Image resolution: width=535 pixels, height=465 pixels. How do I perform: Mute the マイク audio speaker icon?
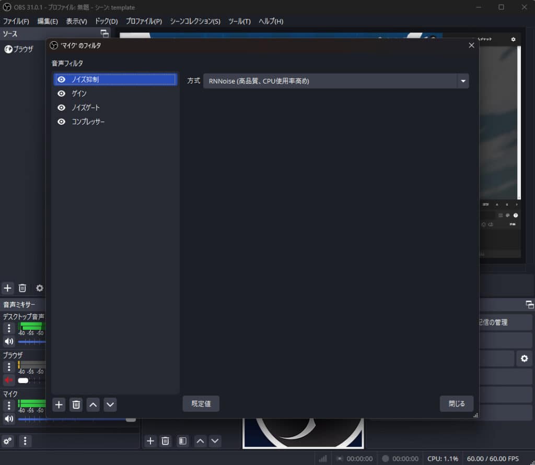pyautogui.click(x=9, y=419)
